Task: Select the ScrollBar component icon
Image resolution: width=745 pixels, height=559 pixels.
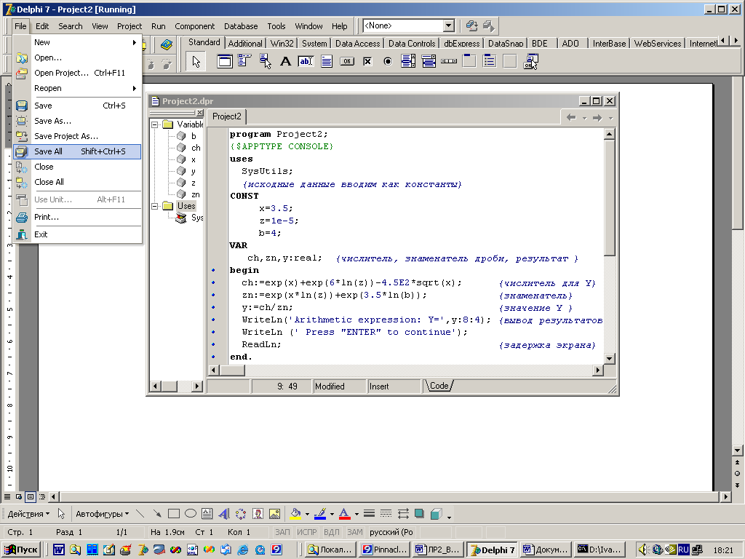Action: [449, 61]
